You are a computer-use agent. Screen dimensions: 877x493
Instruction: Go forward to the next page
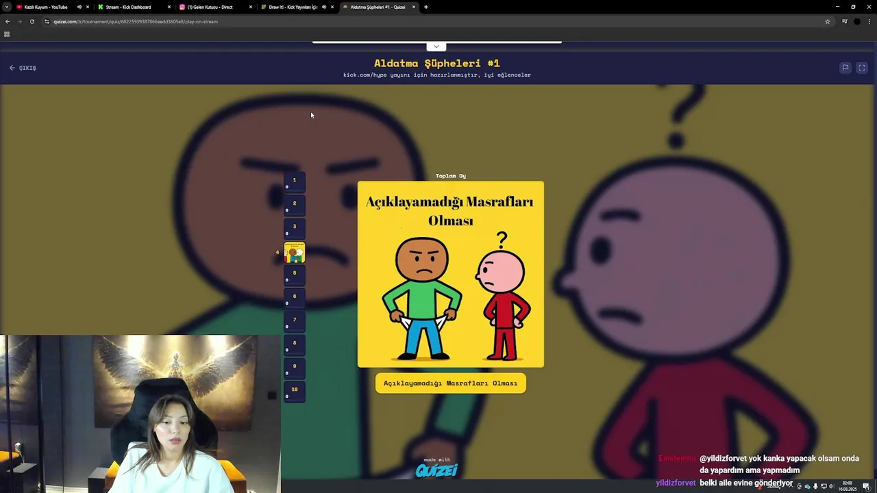tap(19, 21)
